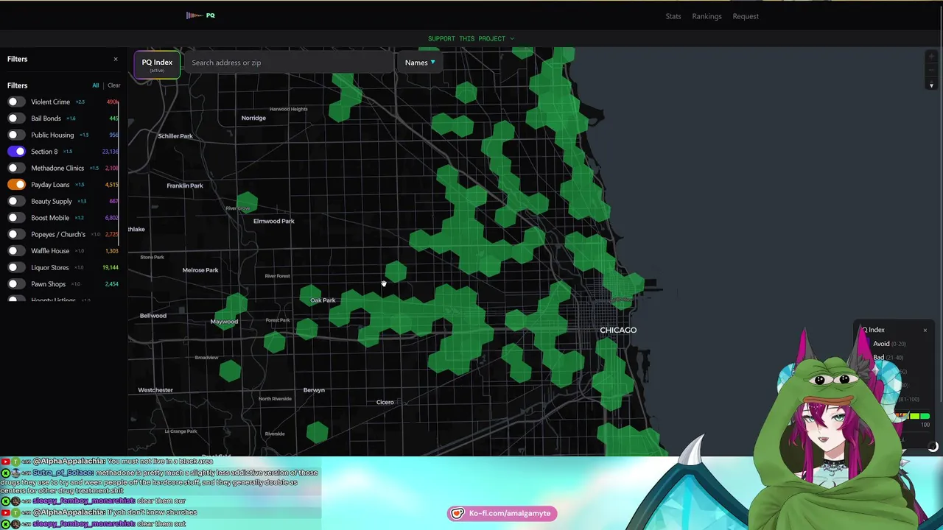Open the Names dropdown

pos(420,63)
